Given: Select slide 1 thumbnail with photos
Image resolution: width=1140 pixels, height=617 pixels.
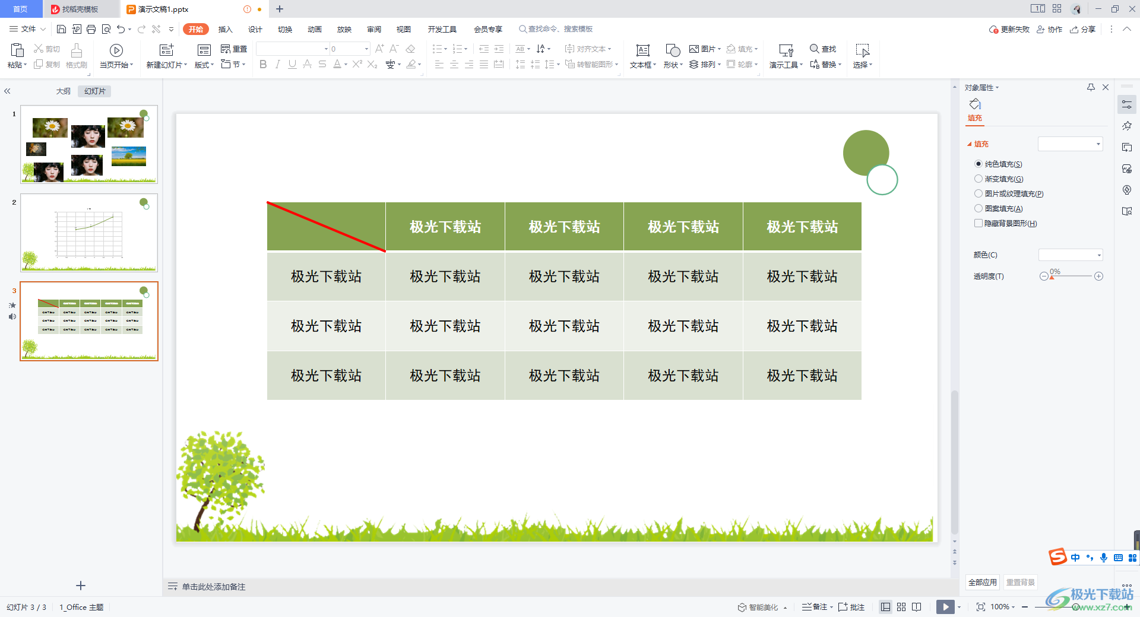Looking at the screenshot, I should [89, 144].
